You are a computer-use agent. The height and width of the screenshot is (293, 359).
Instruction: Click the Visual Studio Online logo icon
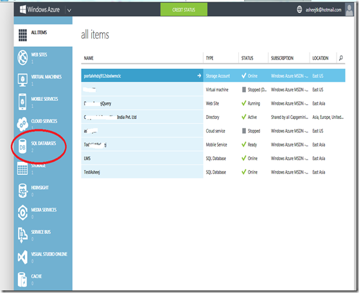tap(22, 257)
